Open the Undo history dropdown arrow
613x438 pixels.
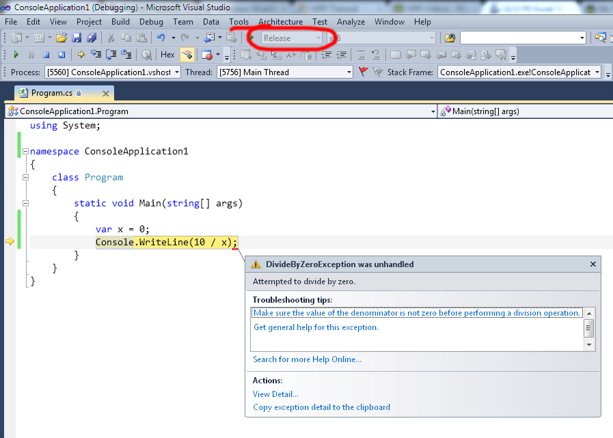(x=173, y=38)
